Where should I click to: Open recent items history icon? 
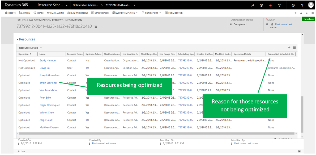point(261,5)
